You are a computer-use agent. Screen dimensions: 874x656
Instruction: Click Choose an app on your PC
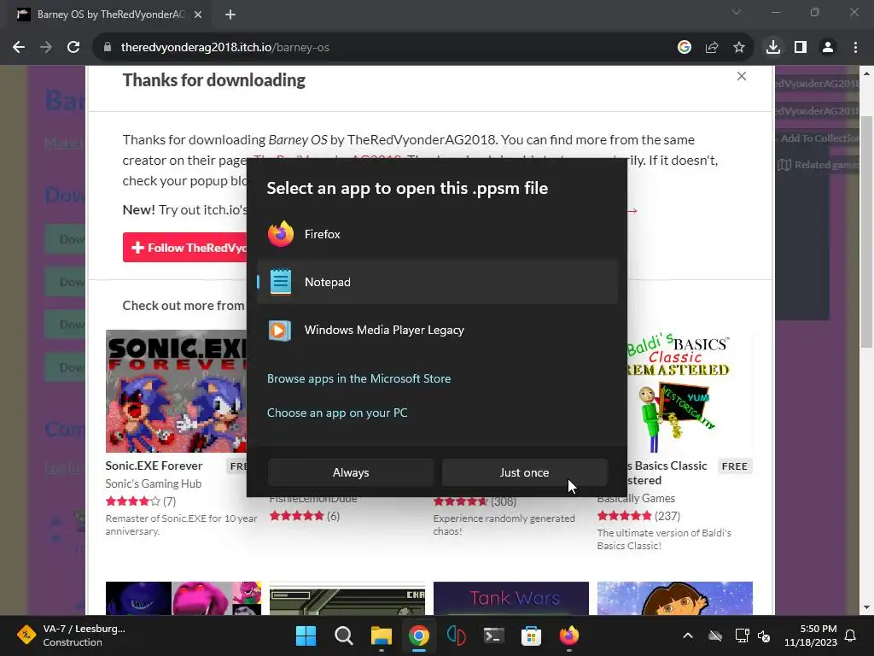point(337,413)
